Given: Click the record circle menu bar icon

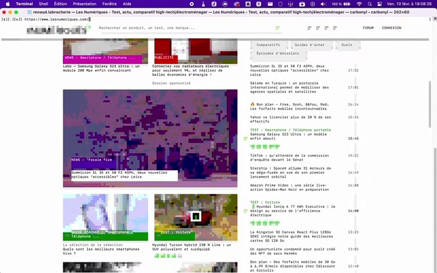Looking at the screenshot, I should [x=192, y=4].
